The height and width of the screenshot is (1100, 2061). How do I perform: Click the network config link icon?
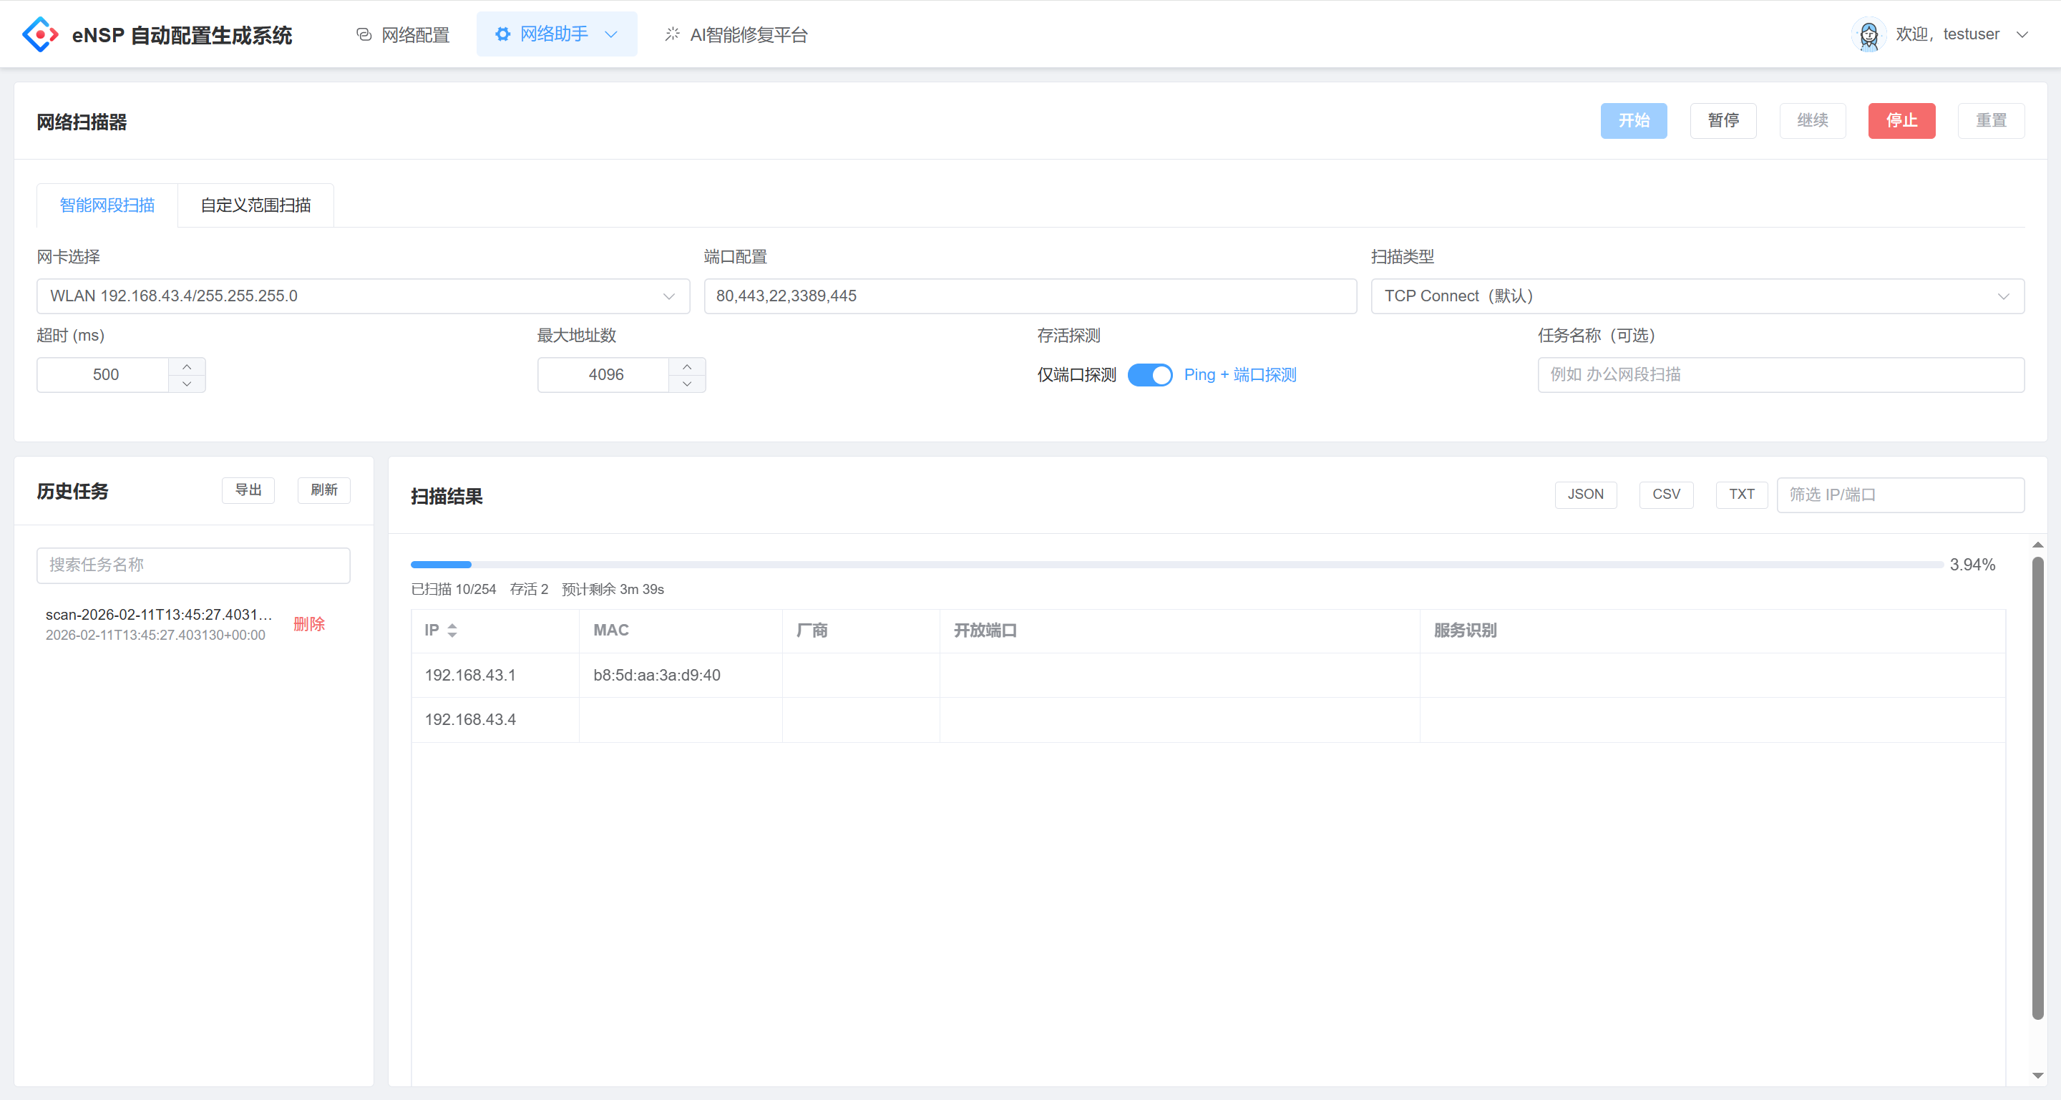(x=364, y=34)
